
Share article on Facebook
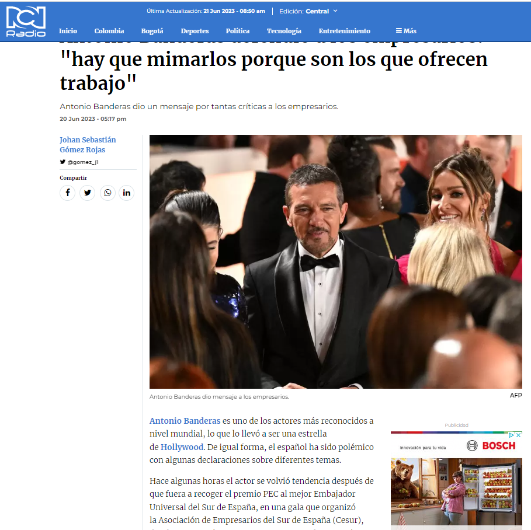[x=68, y=193]
